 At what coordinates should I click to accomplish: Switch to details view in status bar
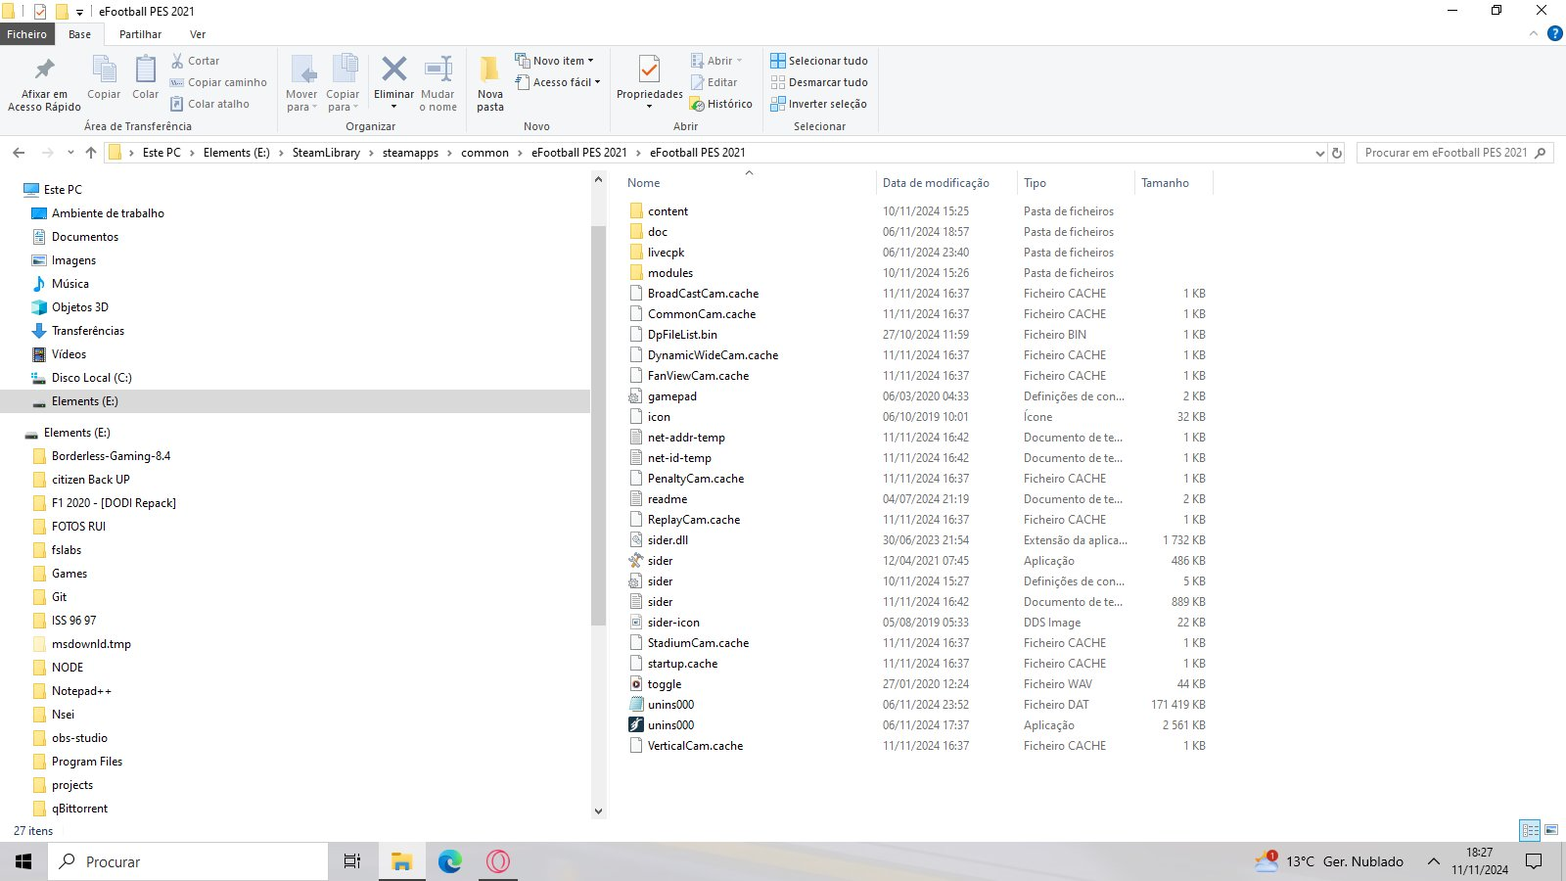coord(1530,830)
